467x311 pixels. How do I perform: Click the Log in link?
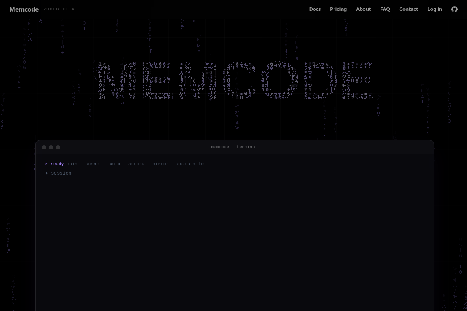435,9
